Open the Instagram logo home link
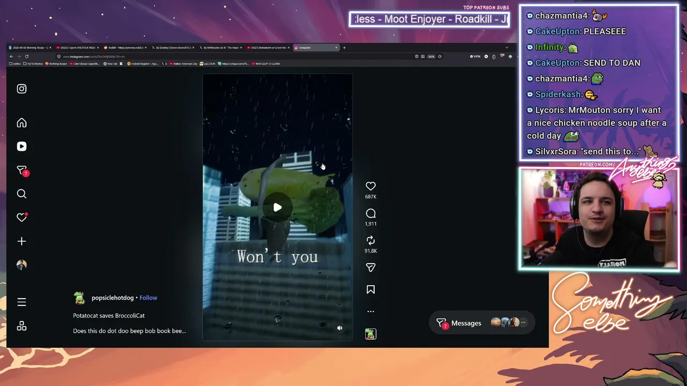 [21, 89]
